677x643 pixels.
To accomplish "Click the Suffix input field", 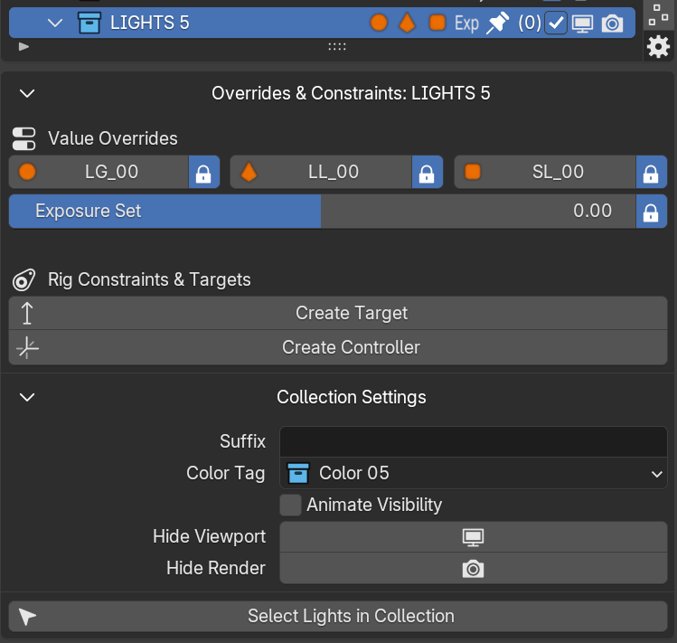I will click(x=474, y=441).
